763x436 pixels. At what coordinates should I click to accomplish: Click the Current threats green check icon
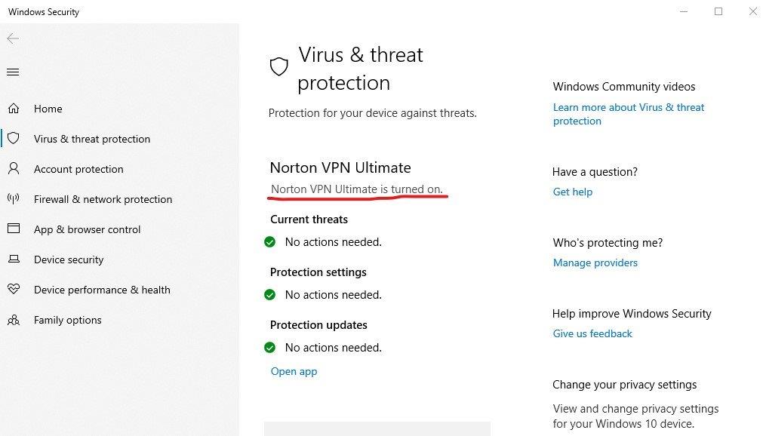269,242
